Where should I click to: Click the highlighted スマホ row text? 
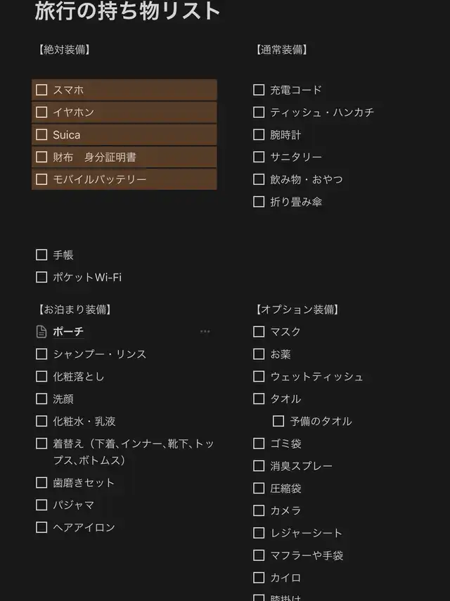click(x=69, y=90)
